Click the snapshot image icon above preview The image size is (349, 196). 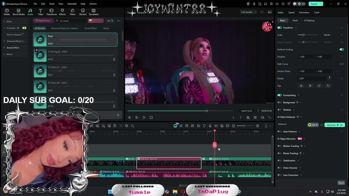click(x=270, y=12)
